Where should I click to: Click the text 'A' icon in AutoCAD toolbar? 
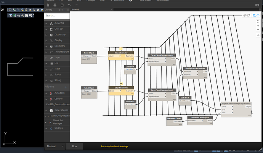[22, 15]
